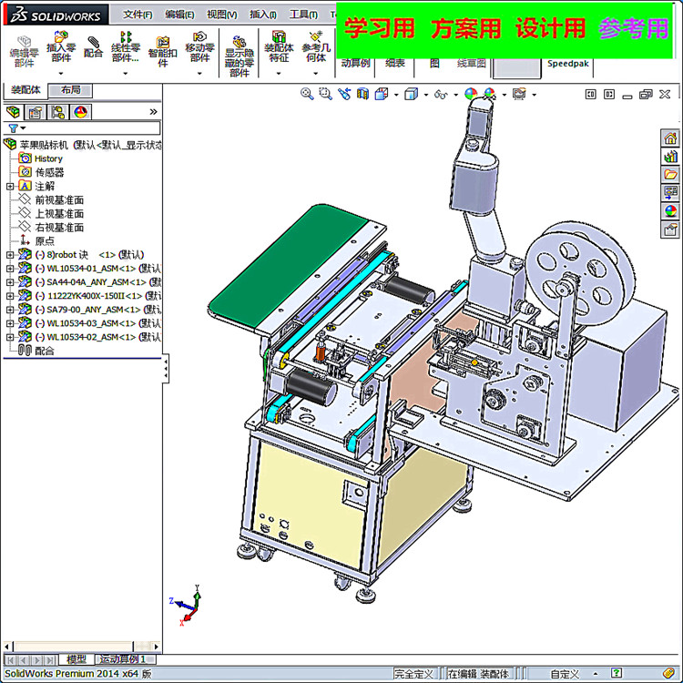Switch to the 装配体 command tab
683x683 pixels.
pos(25,90)
